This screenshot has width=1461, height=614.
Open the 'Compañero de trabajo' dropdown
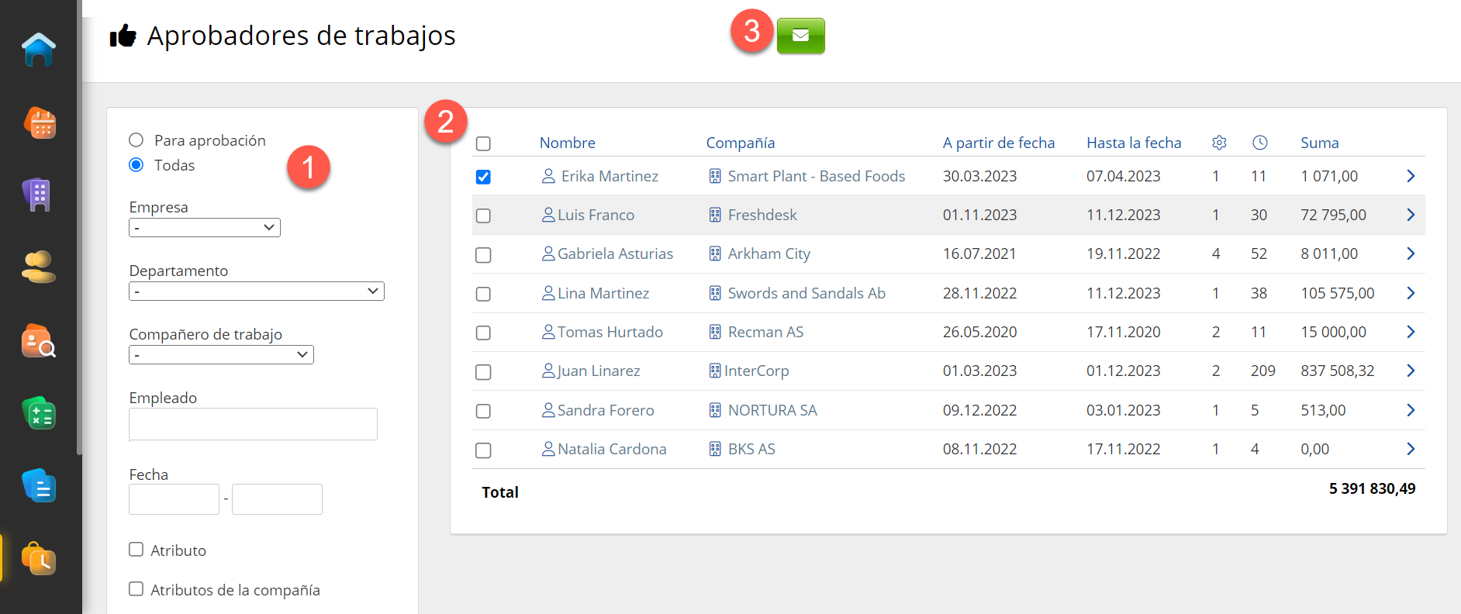(x=221, y=355)
